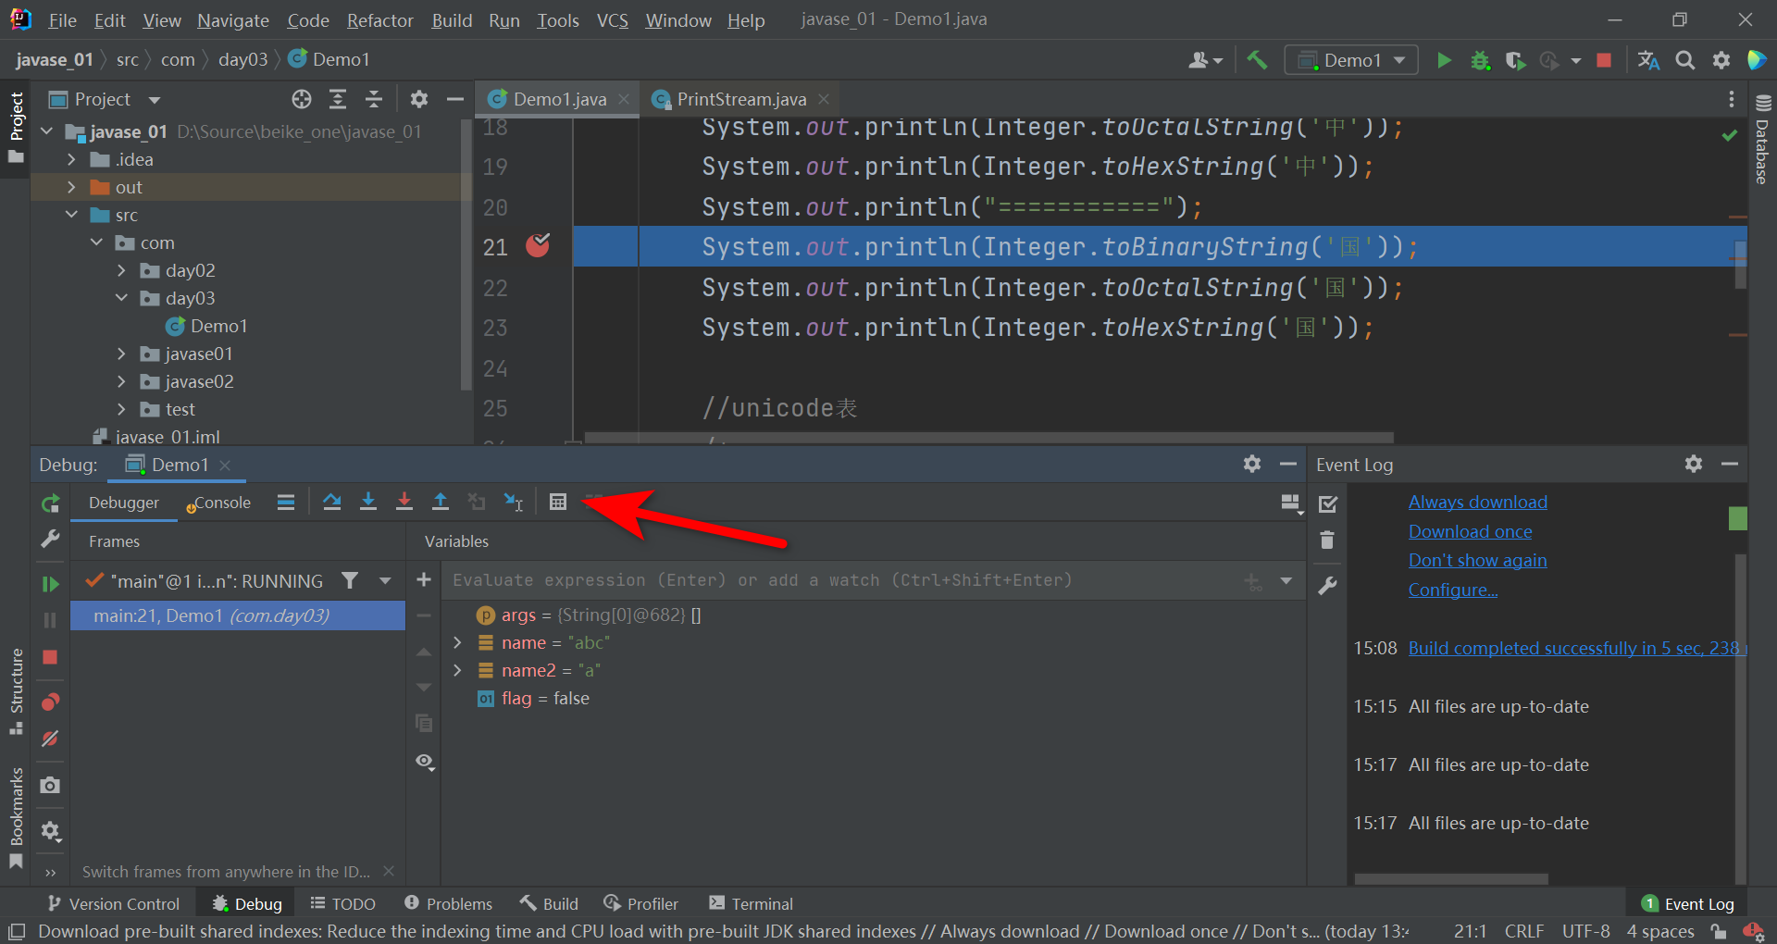Open the Terminal tool window tab
This screenshot has height=944, width=1777.
coord(751,903)
